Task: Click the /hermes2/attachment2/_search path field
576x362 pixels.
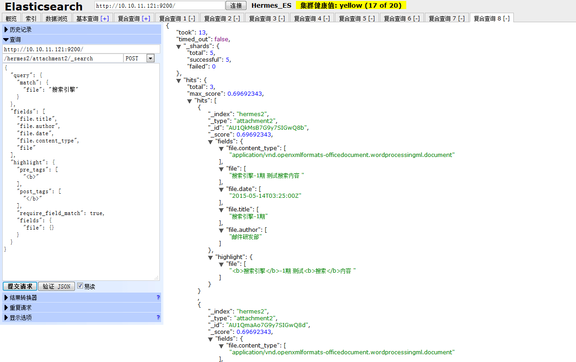Action: [63, 59]
